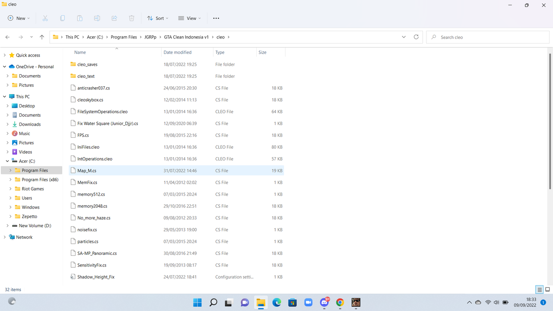
Task: Collapse OneDrive - Personal tree node
Action: tap(5, 67)
